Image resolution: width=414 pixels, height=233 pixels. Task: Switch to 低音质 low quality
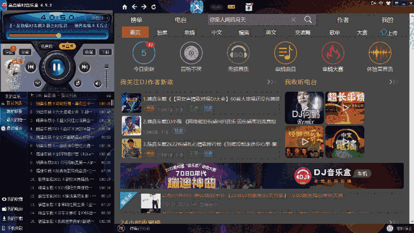pos(47,46)
